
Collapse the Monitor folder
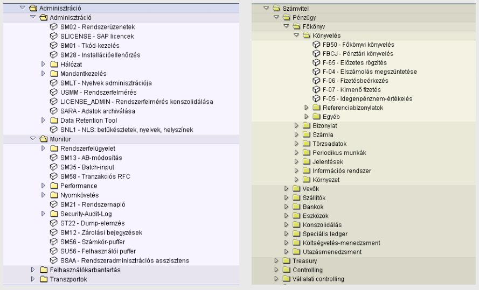pyautogui.click(x=33, y=138)
